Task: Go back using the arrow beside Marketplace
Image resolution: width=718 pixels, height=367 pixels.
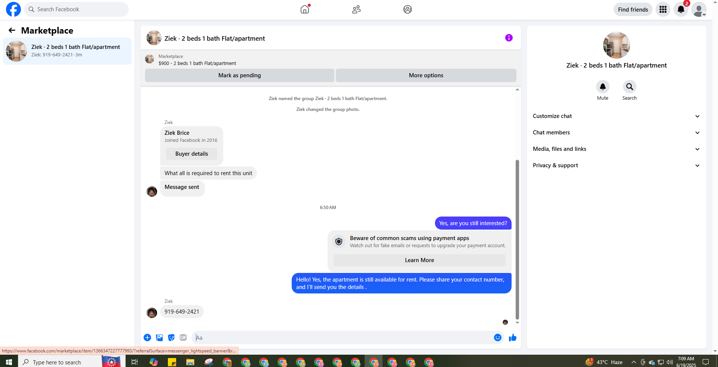Action: pyautogui.click(x=12, y=30)
